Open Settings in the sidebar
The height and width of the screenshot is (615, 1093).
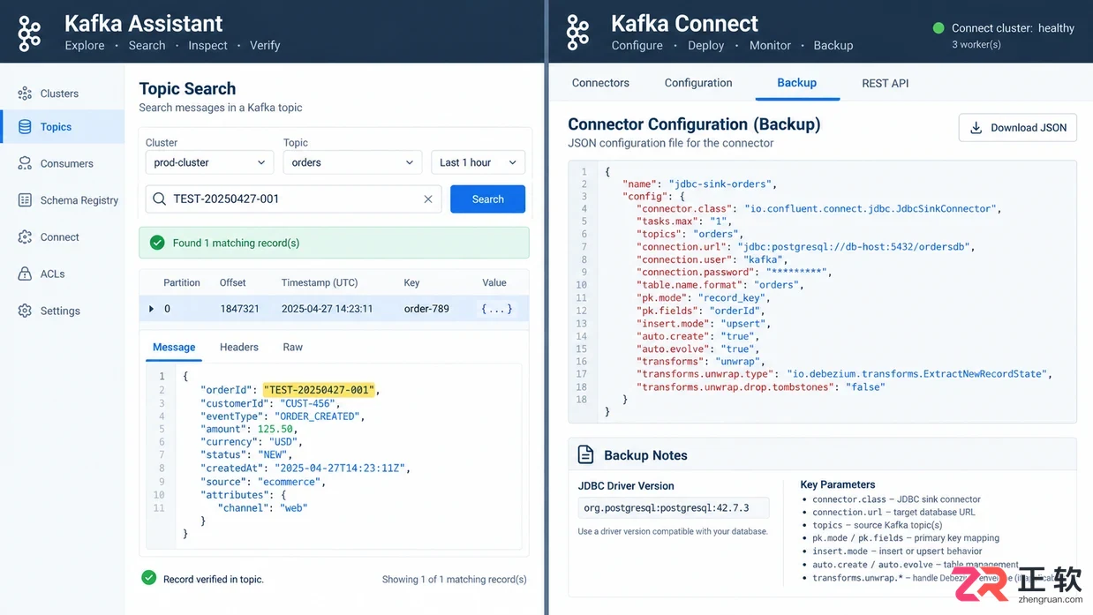62,311
